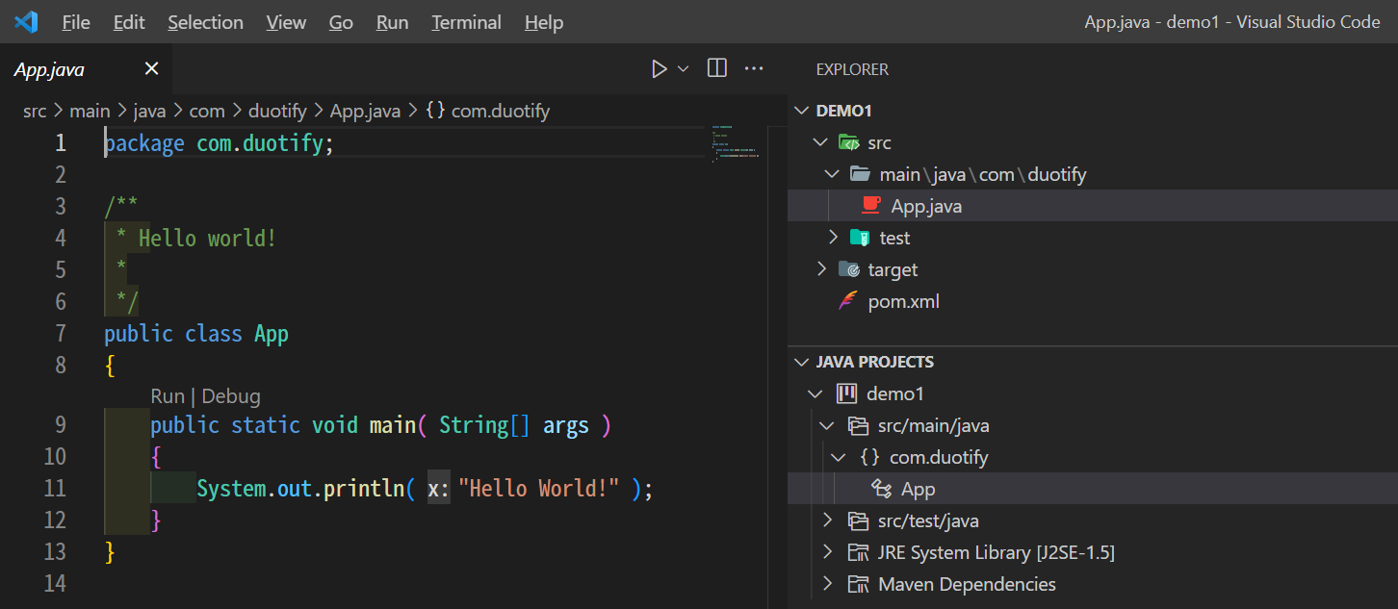Collapse the JAVA PROJECTS section
Viewport: 1398px width, 609px height.
pyautogui.click(x=801, y=362)
